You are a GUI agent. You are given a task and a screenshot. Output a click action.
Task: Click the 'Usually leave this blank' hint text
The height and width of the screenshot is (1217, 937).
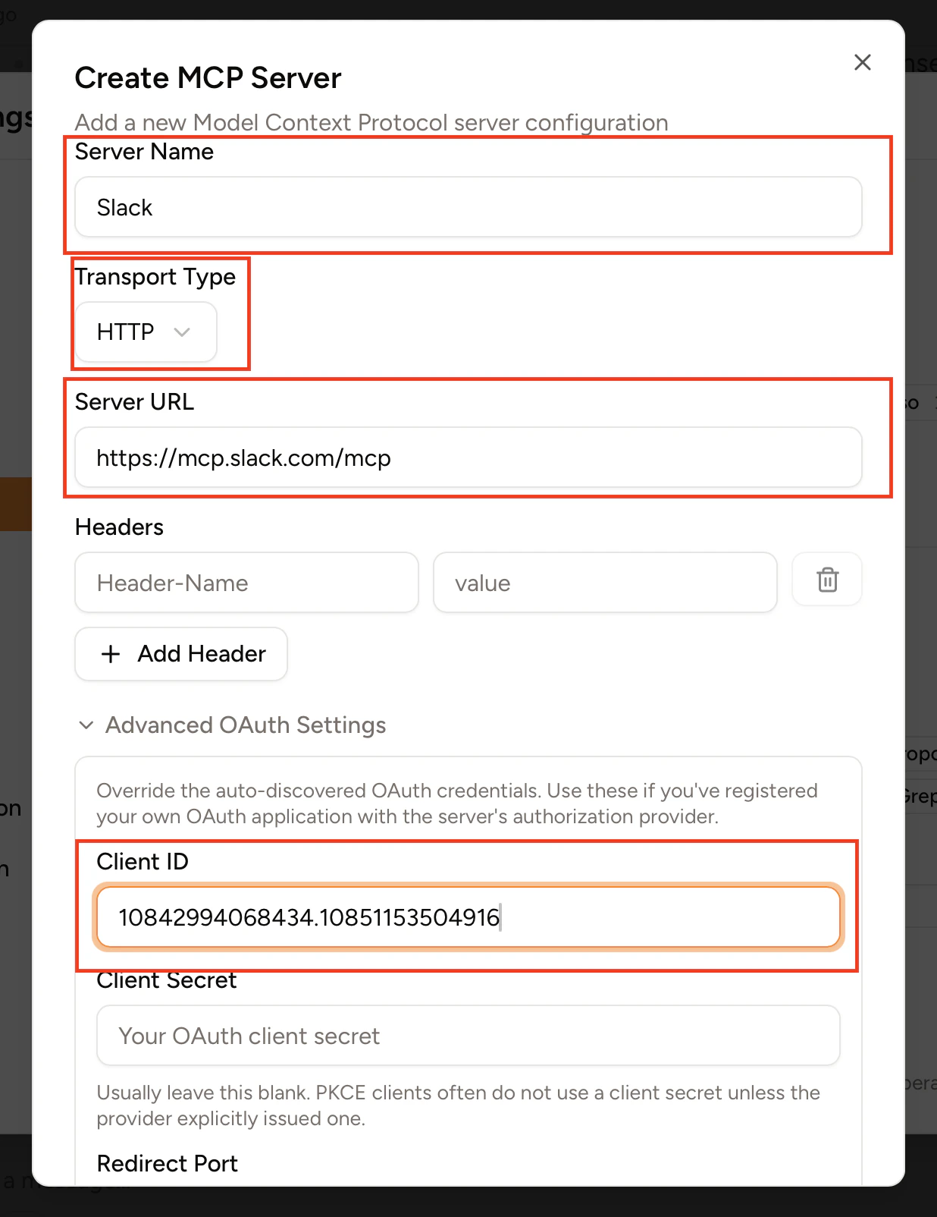coord(459,1105)
